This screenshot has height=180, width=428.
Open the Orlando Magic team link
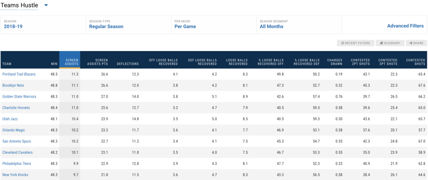point(14,130)
